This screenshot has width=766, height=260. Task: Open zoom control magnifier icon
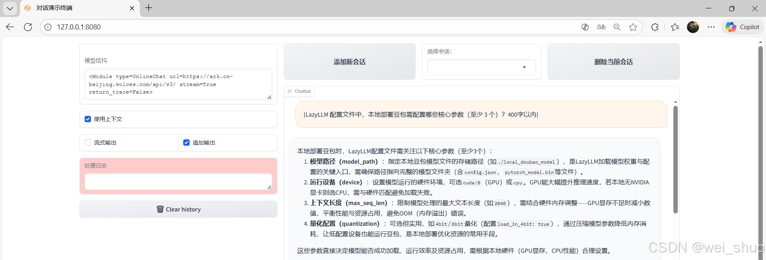617,27
